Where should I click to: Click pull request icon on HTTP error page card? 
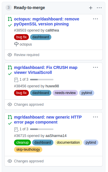[10, 117]
